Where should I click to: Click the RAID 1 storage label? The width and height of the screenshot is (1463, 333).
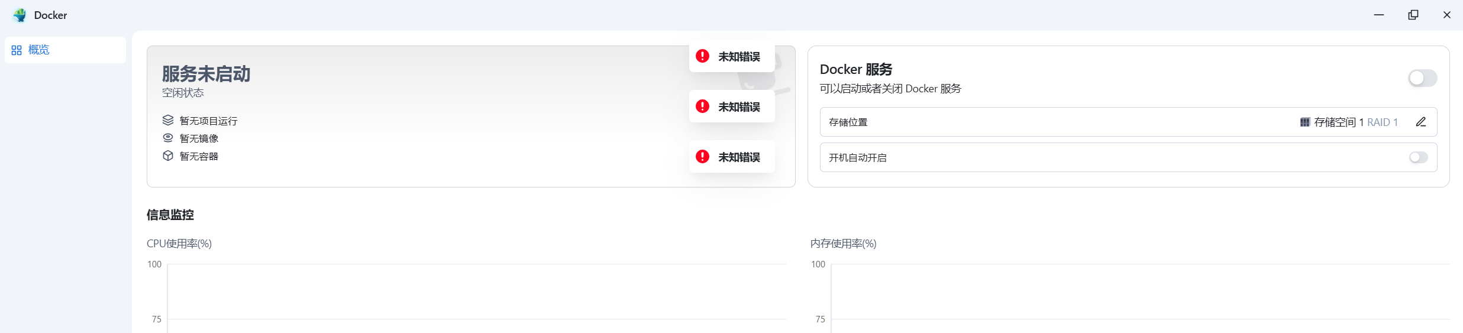[x=1382, y=122]
